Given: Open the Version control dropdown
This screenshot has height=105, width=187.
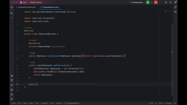Looking at the screenshot, I should 37,2.
